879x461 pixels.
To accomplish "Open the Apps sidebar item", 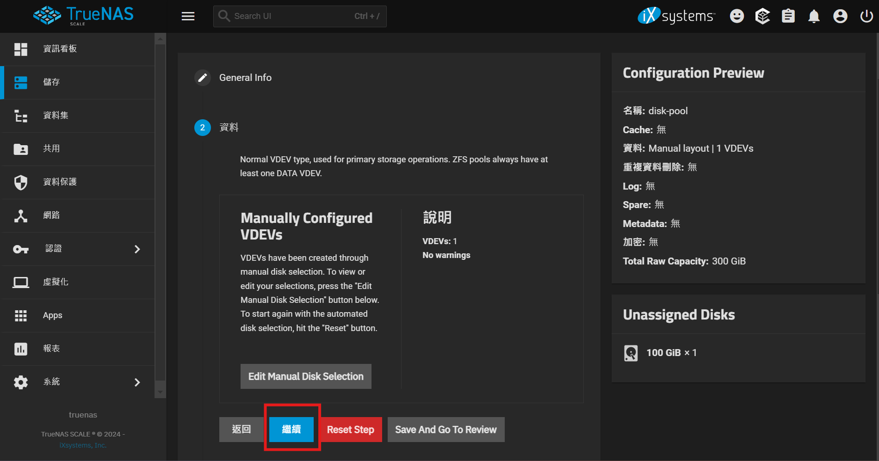I will coord(52,315).
